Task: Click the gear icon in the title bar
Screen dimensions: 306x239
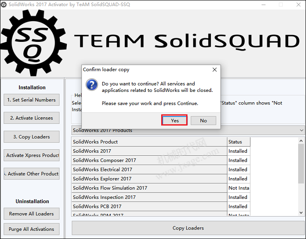Action: click(x=3, y=4)
